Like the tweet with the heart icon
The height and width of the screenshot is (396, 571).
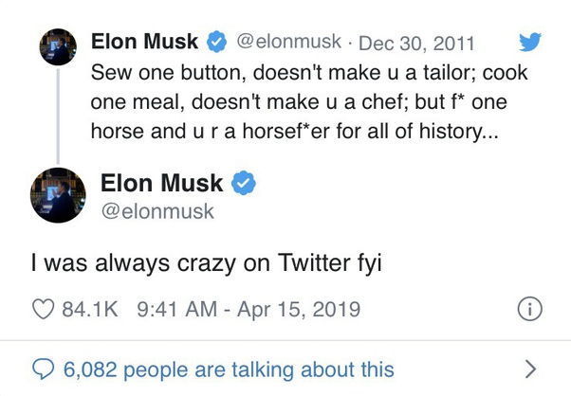(x=44, y=309)
